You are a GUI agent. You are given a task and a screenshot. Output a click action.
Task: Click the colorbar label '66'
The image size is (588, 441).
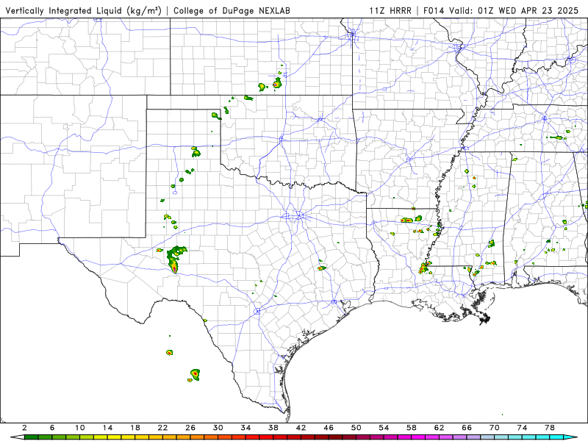pyautogui.click(x=467, y=428)
